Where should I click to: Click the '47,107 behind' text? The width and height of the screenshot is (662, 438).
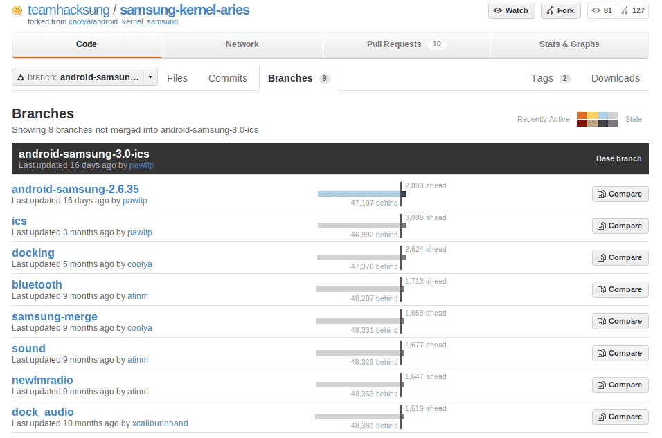(x=374, y=203)
